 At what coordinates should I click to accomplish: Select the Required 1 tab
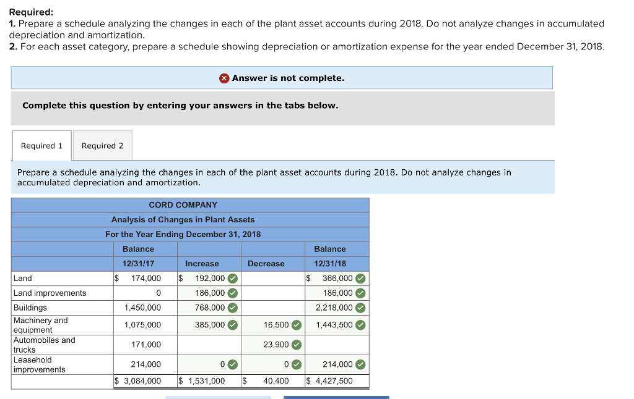(x=41, y=145)
